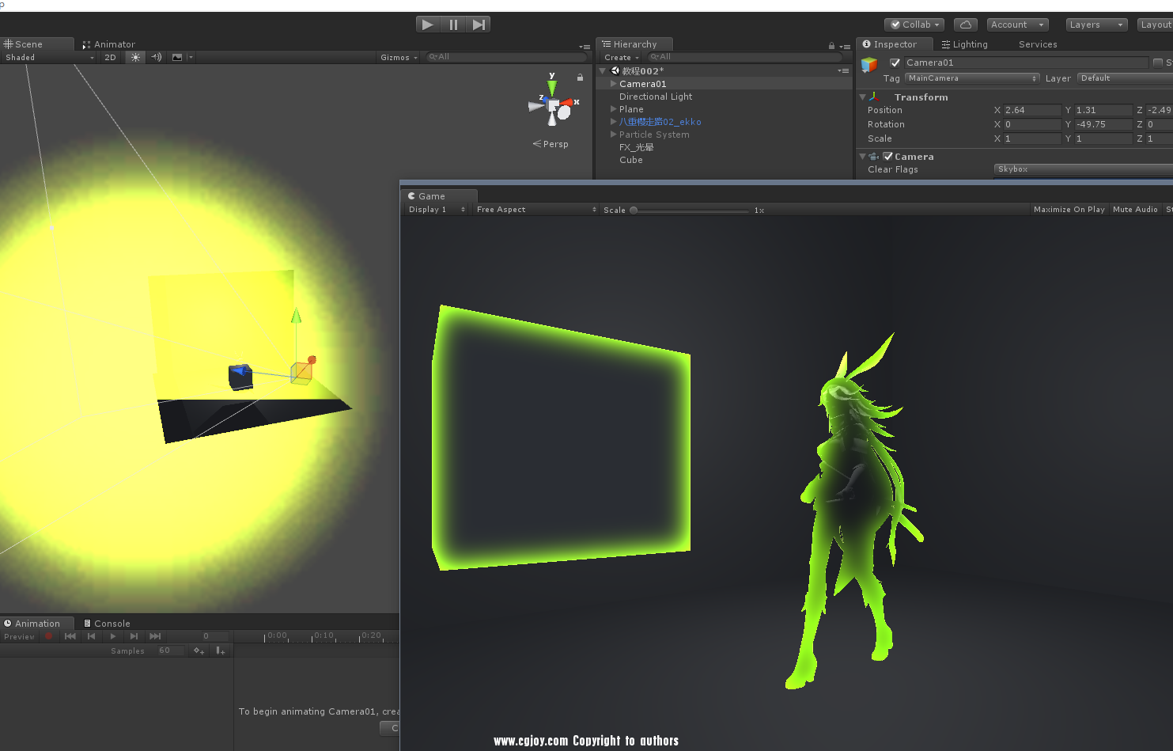Click the Position X field 2.64
Viewport: 1173px width, 751px height.
point(1032,110)
